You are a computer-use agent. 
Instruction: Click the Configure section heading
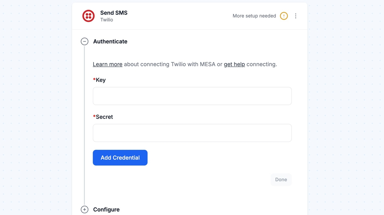[x=106, y=210]
